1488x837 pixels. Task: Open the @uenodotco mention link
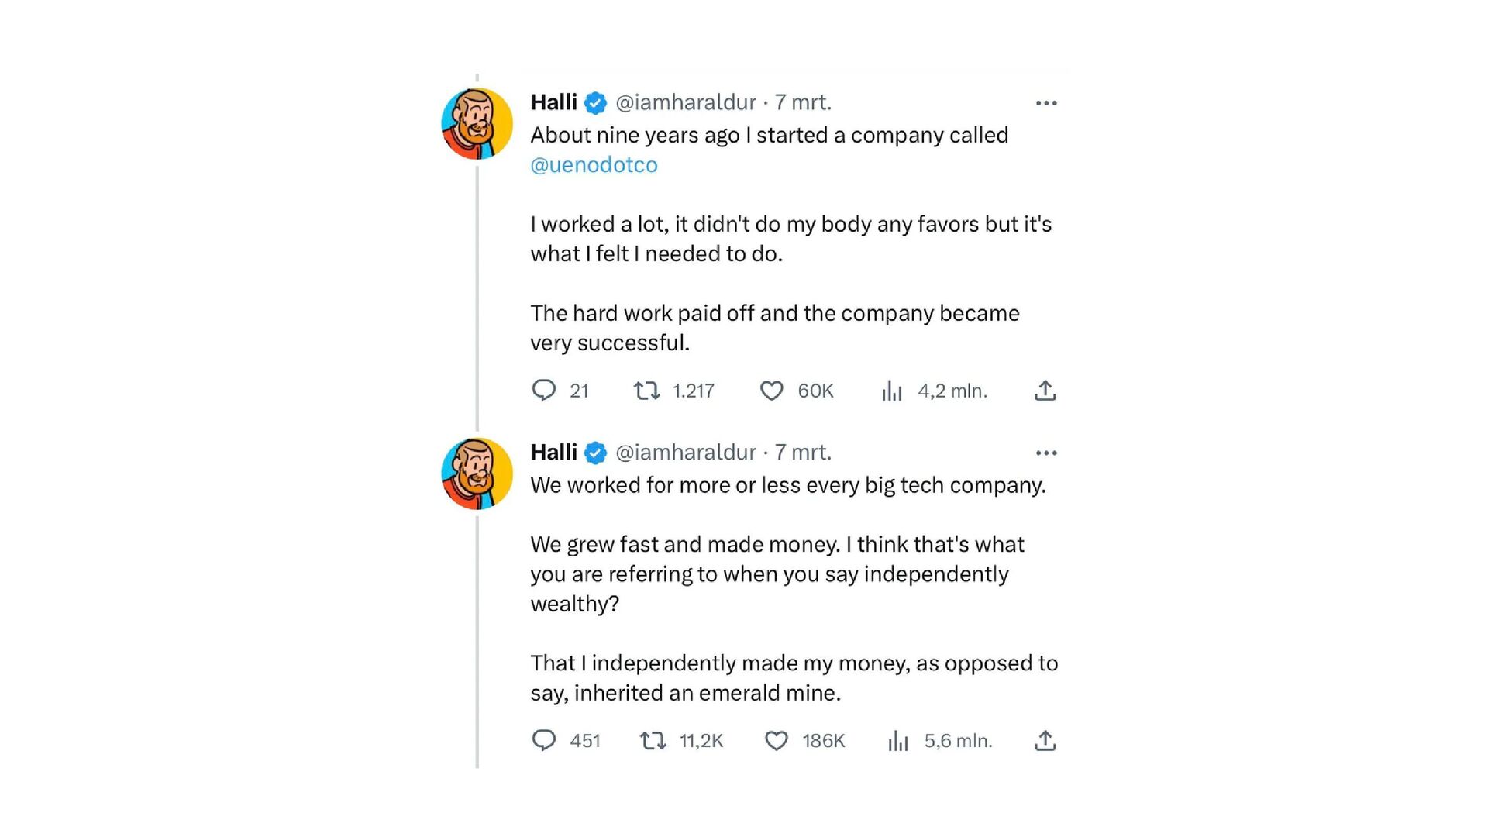tap(594, 164)
